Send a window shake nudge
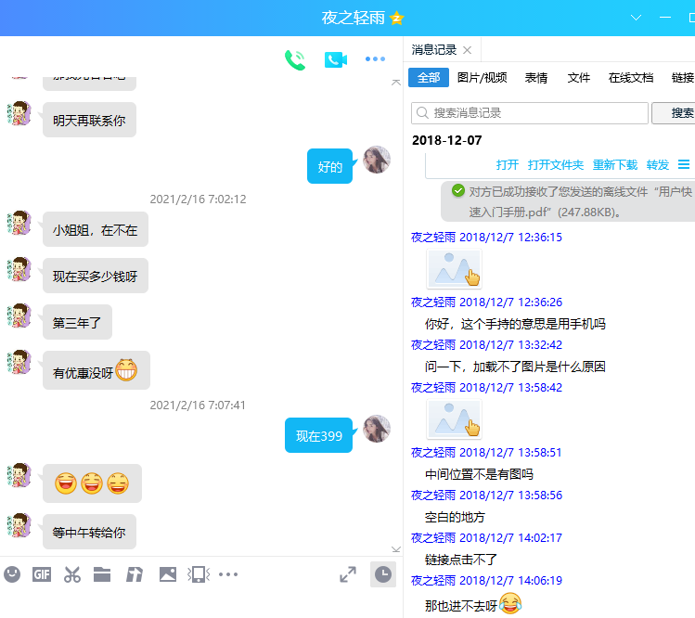 click(x=198, y=574)
